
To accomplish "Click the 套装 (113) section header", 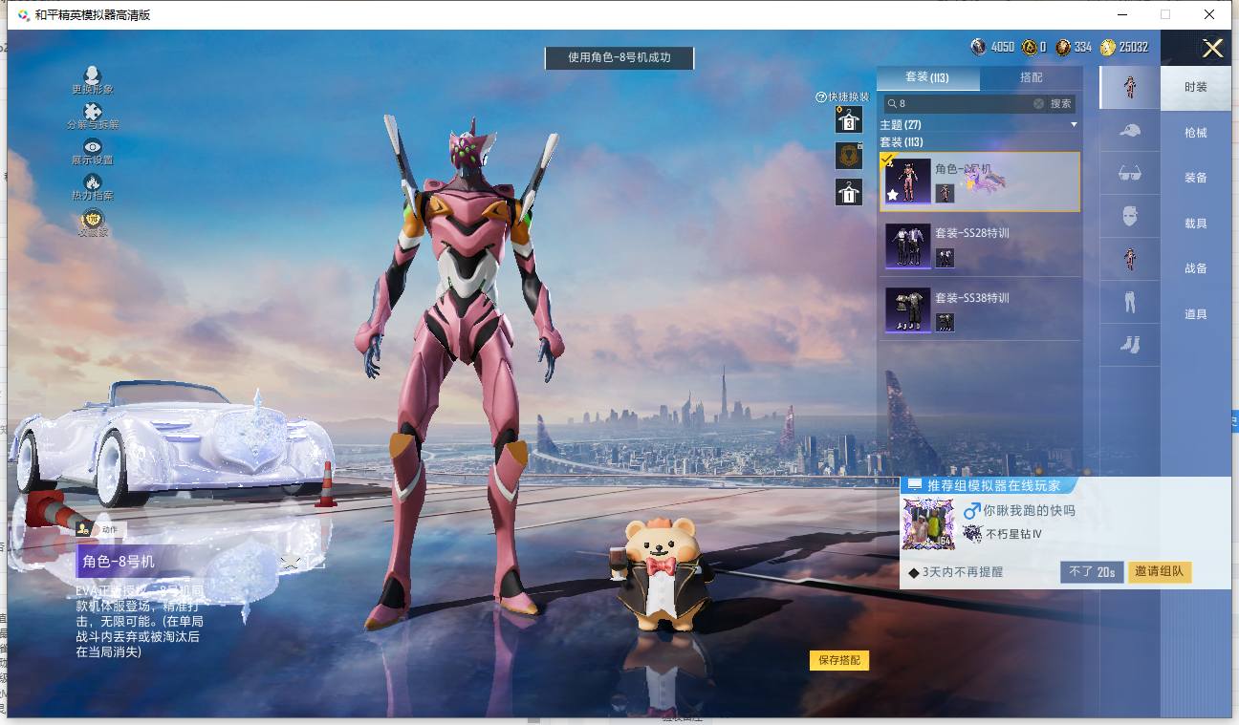I will click(x=902, y=142).
